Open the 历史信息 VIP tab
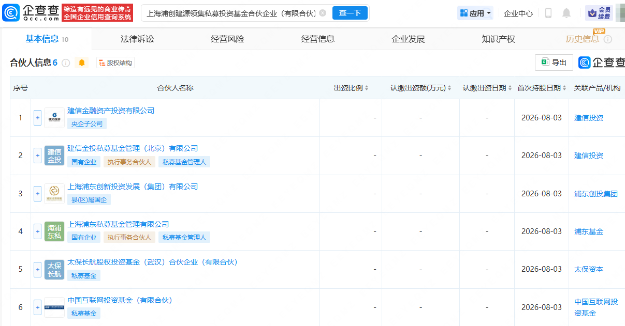The width and height of the screenshot is (625, 326). [x=583, y=39]
